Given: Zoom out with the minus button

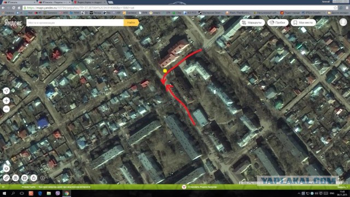Looking at the screenshot, I should (6, 109).
